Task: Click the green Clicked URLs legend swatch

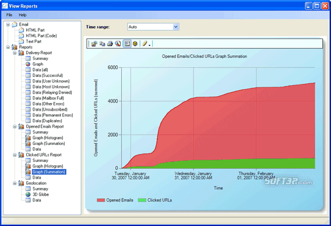Action: tap(142, 200)
